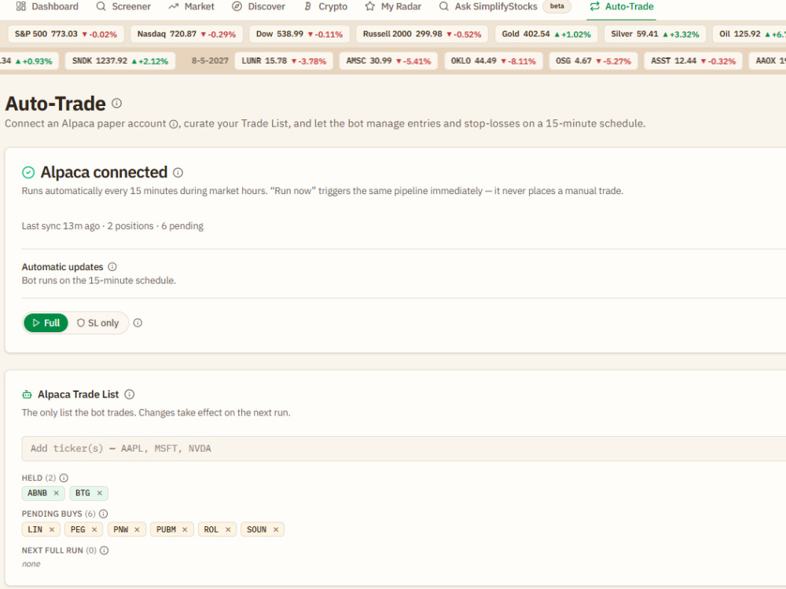Click the info icon beside Auto-Trade heading
The width and height of the screenshot is (786, 589).
click(117, 103)
